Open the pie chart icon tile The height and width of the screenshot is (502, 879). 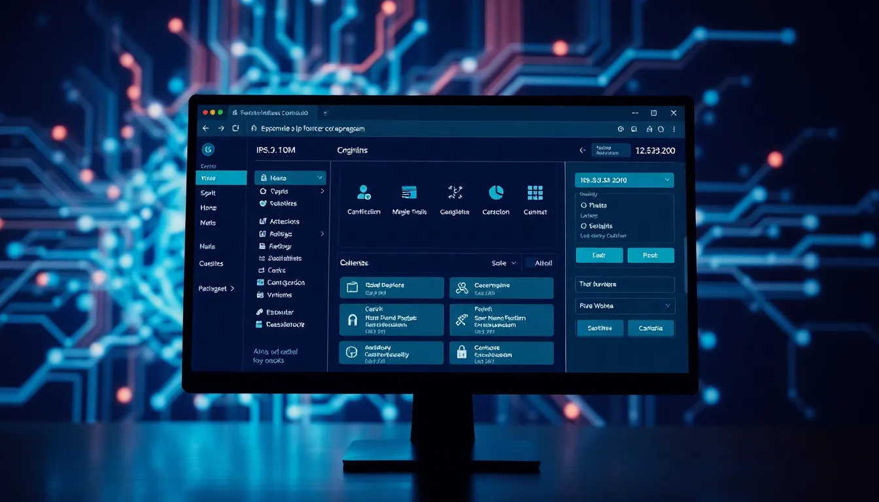tap(496, 192)
